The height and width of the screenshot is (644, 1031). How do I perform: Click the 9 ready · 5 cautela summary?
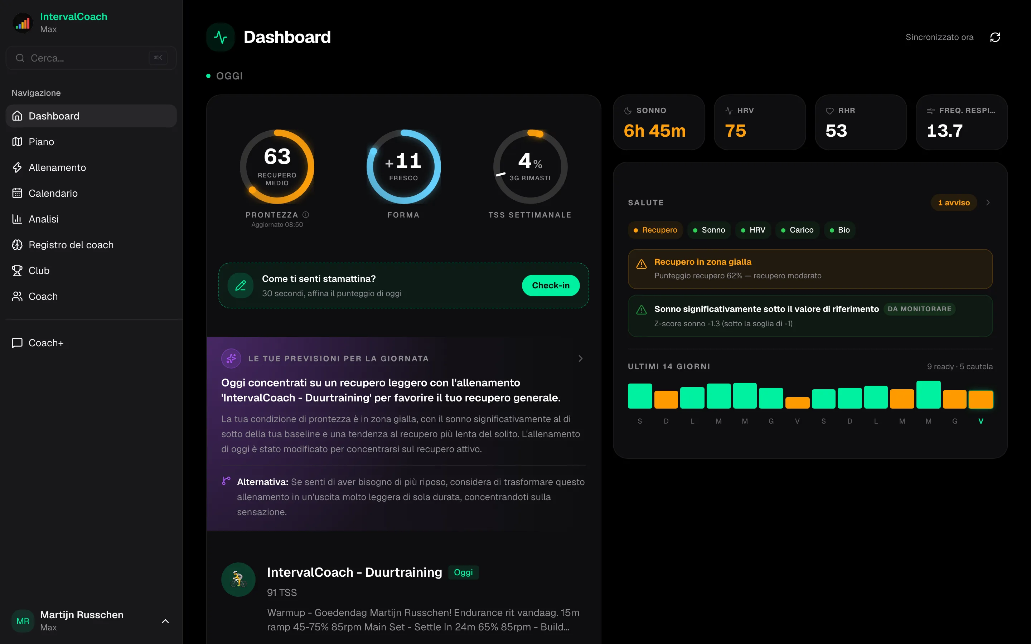[959, 367]
